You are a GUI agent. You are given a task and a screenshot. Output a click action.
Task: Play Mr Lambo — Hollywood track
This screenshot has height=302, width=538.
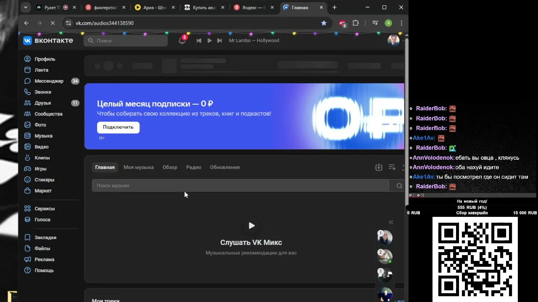click(209, 41)
